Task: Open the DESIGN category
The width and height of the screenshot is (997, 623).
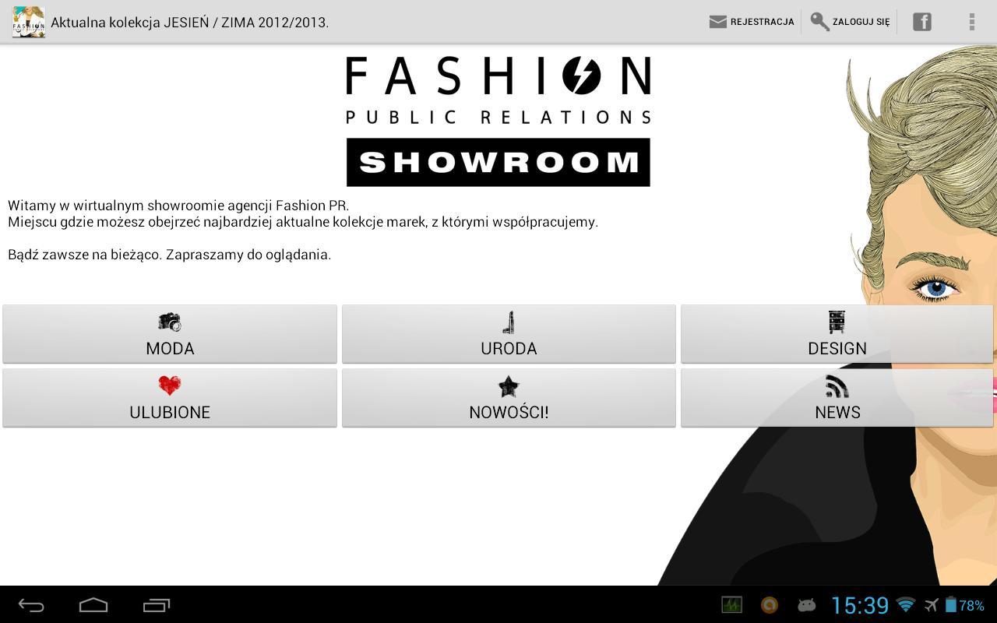Action: point(837,334)
